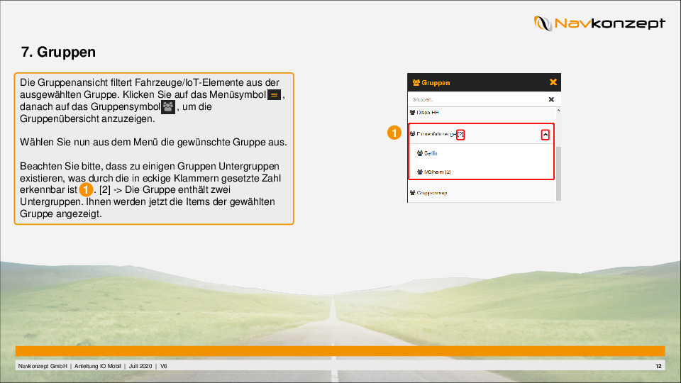
Task: Click the 'Juli 2020' footer text
Action: pyautogui.click(x=140, y=366)
